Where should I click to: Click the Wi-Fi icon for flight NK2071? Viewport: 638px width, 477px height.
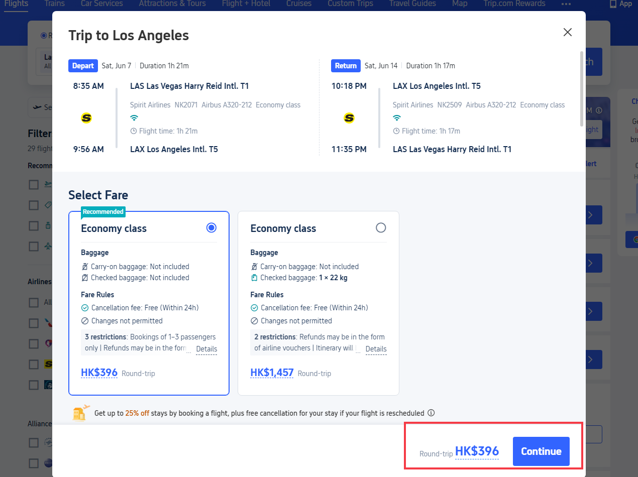(x=134, y=118)
